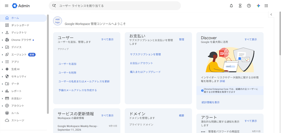Expand the ディレクトリ tree arrow
The height and width of the screenshot is (133, 281).
2,33
